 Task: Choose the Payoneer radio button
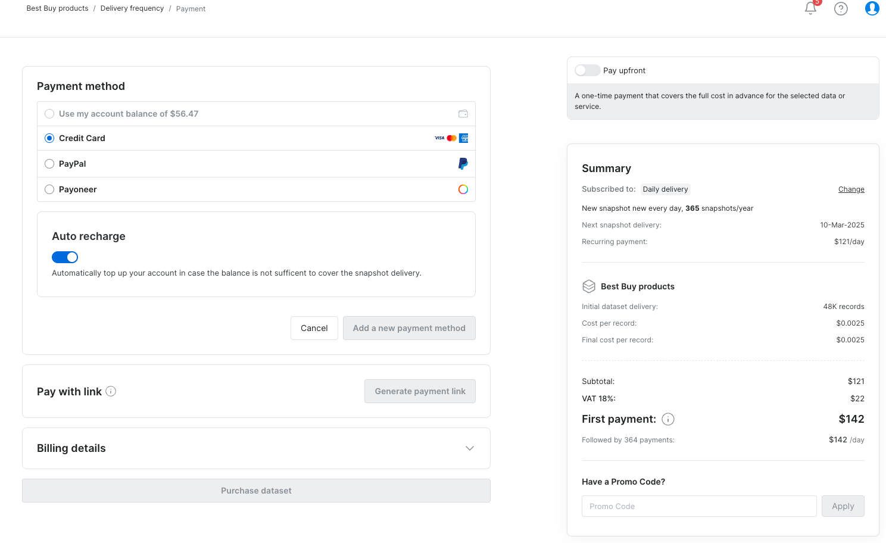pos(49,189)
